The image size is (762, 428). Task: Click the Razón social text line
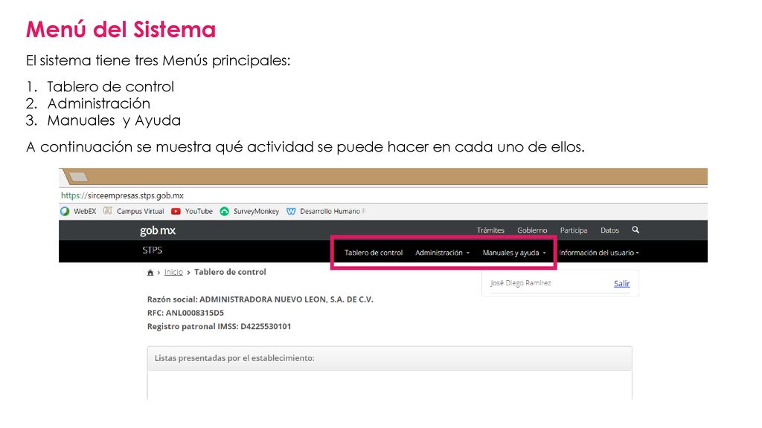pyautogui.click(x=260, y=299)
